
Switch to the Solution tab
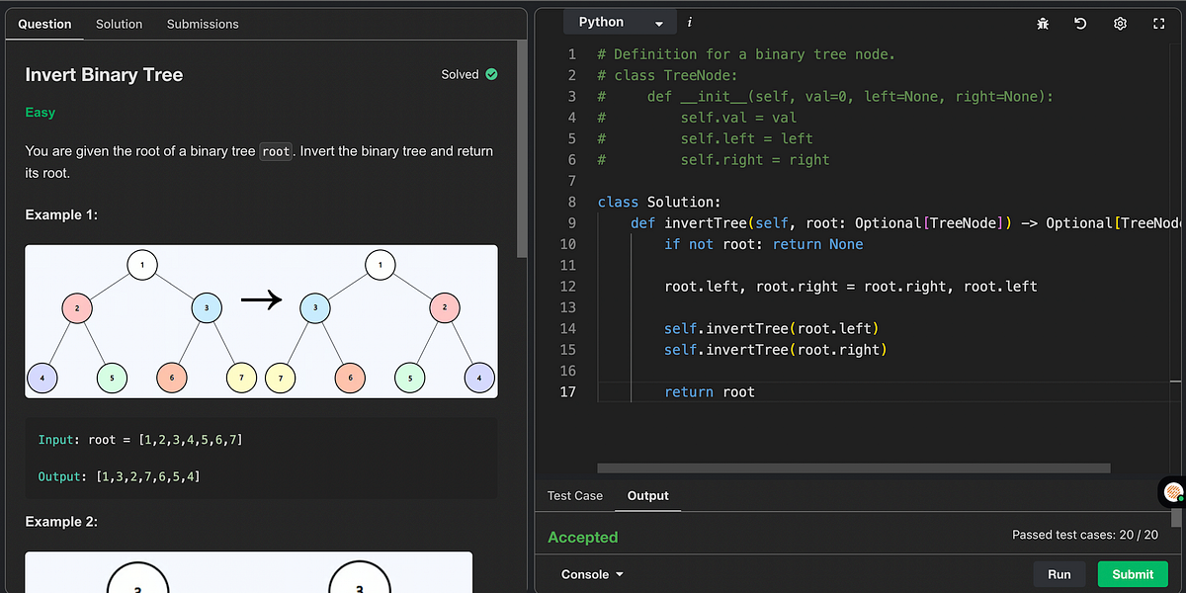[x=120, y=24]
